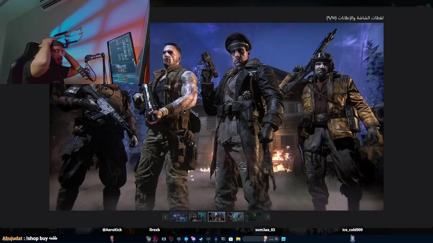Open the pink character app in taskbar
433x243 pixels.
click(x=155, y=239)
